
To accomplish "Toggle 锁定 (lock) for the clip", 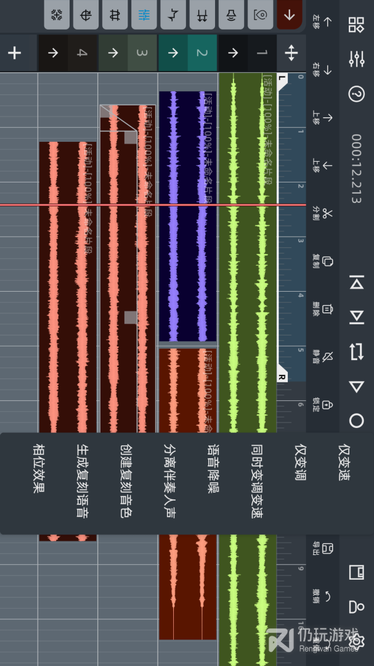I will tap(327, 404).
